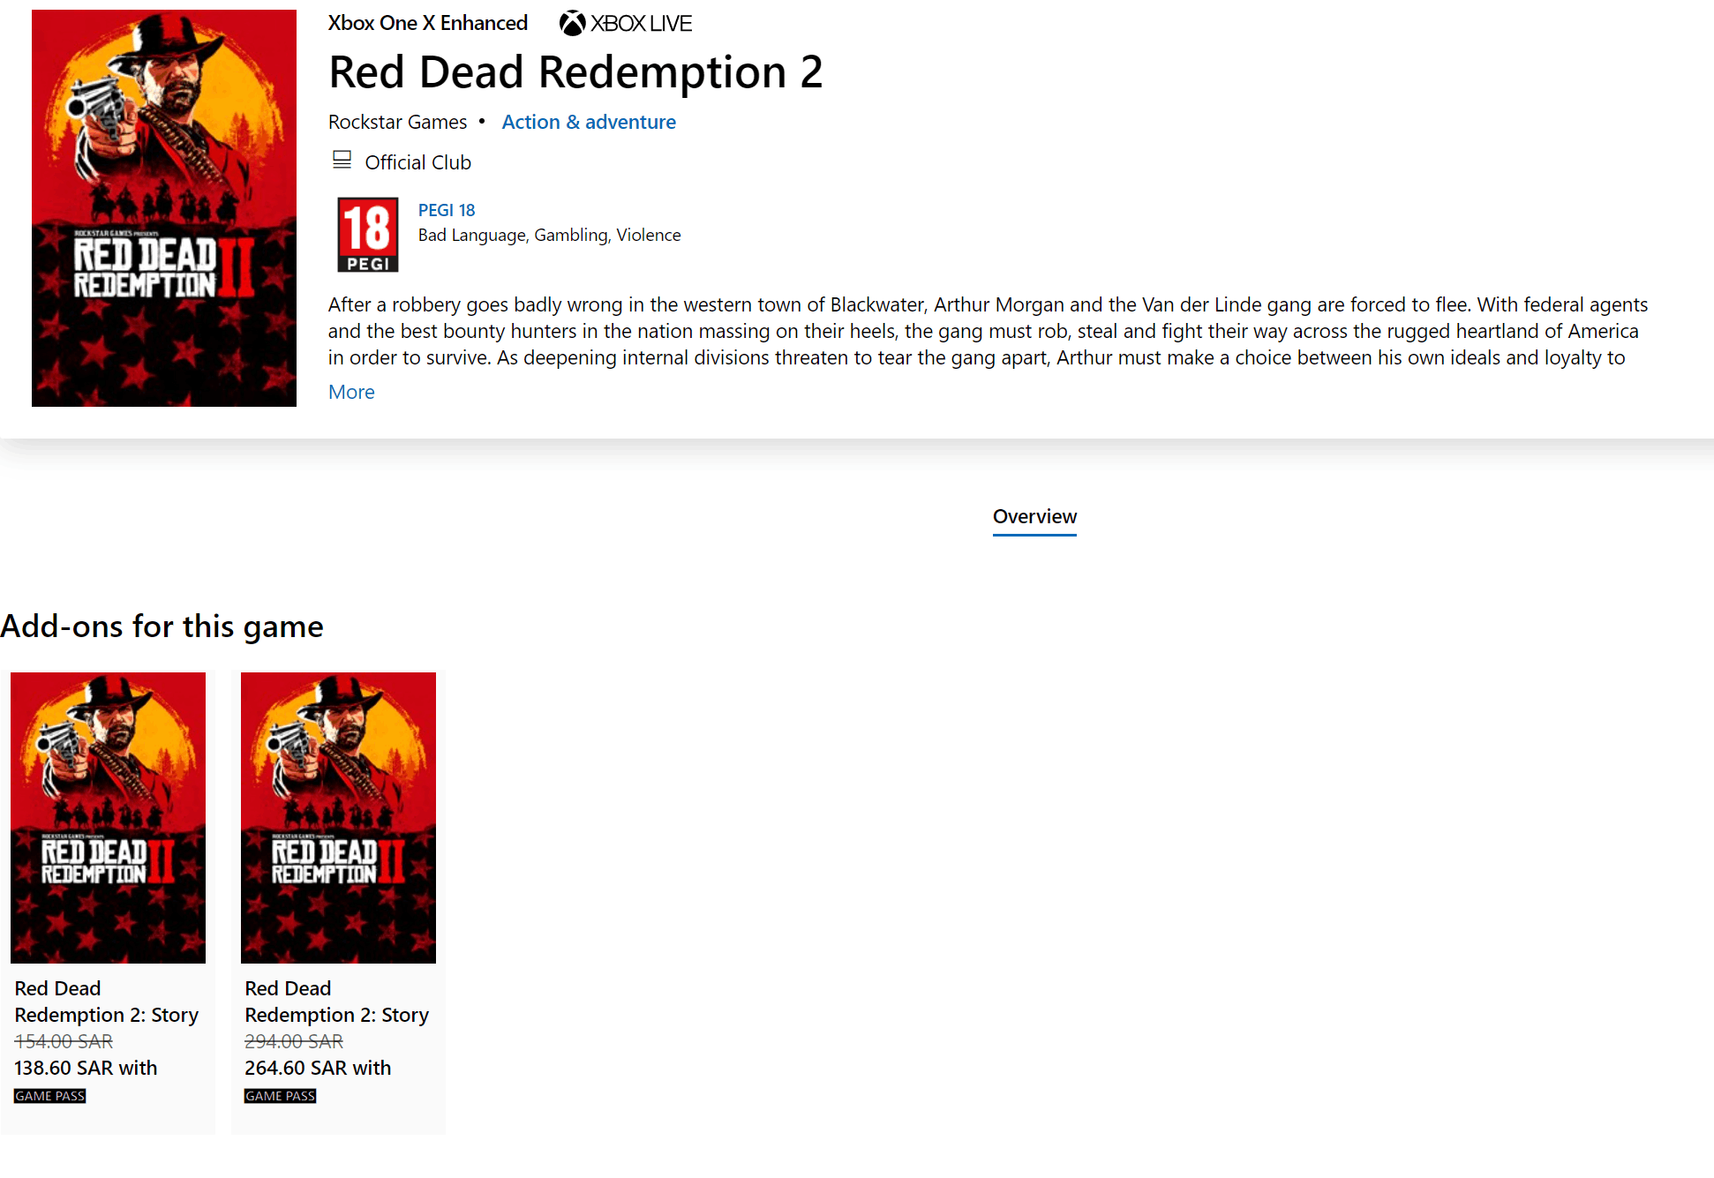Click the Rockstar Games publisher label
The image size is (1714, 1178).
tap(397, 121)
